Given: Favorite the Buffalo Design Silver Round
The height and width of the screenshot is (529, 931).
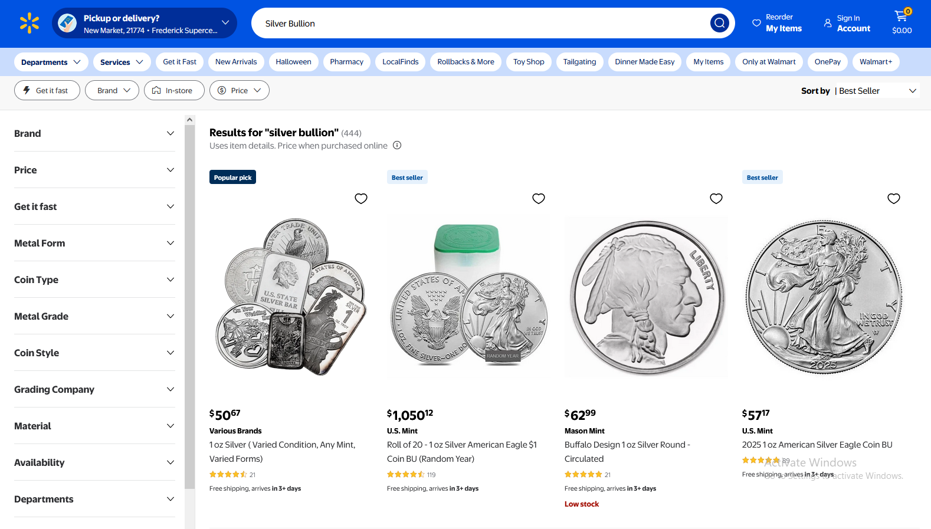Looking at the screenshot, I should coord(716,199).
